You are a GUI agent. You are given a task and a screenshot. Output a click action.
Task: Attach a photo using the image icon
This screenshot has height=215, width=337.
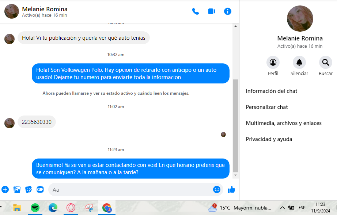17,189
